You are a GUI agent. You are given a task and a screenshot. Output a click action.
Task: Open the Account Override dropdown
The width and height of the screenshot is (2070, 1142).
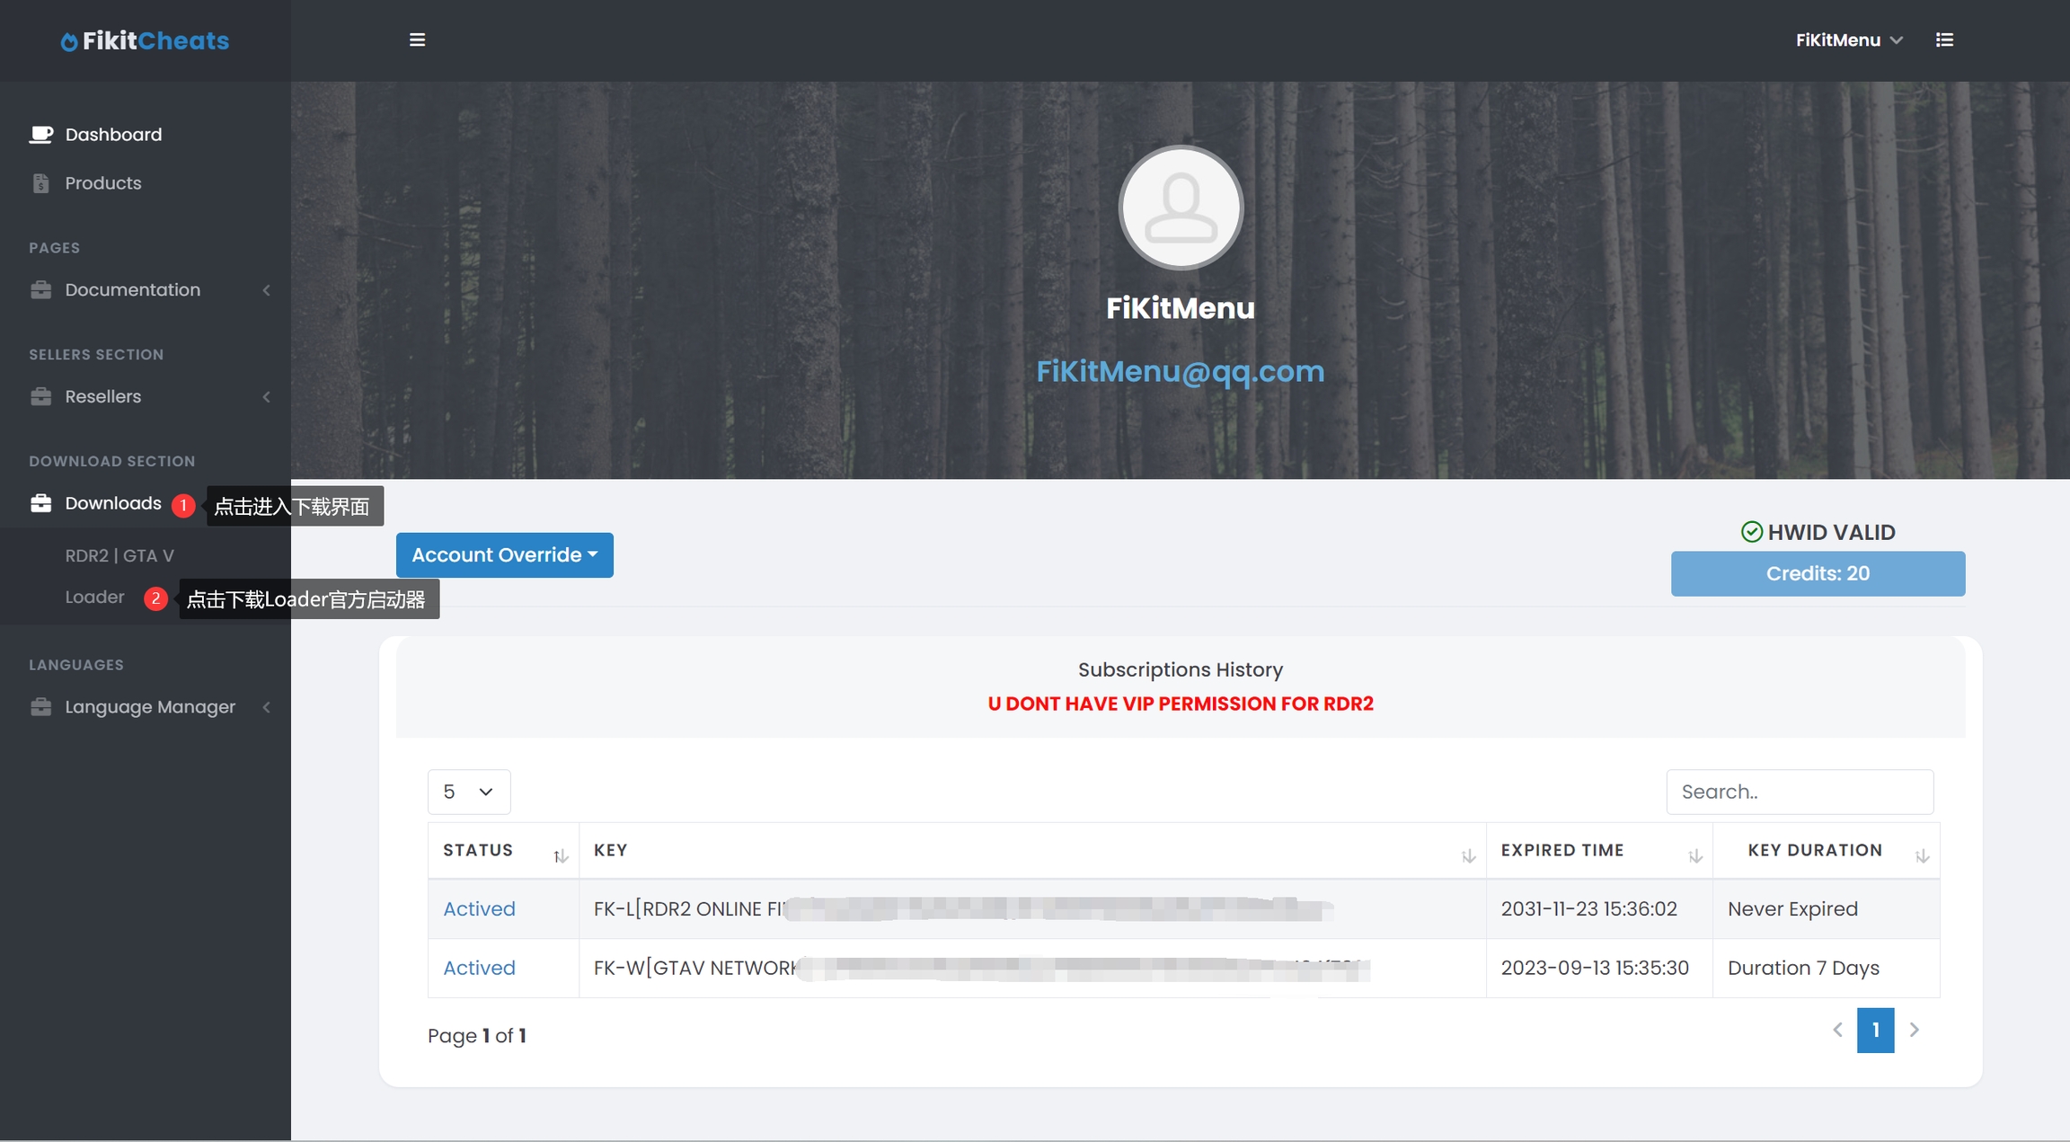pyautogui.click(x=504, y=555)
